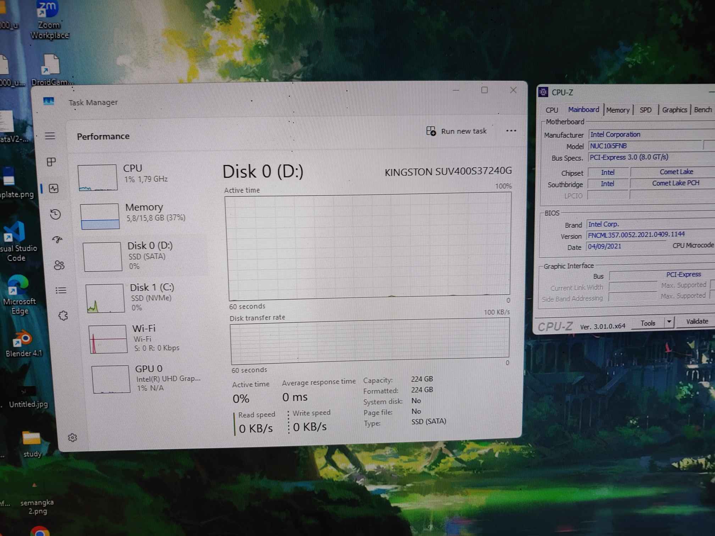Click Validate button in CPU-Z
This screenshot has width=715, height=536.
click(x=697, y=321)
